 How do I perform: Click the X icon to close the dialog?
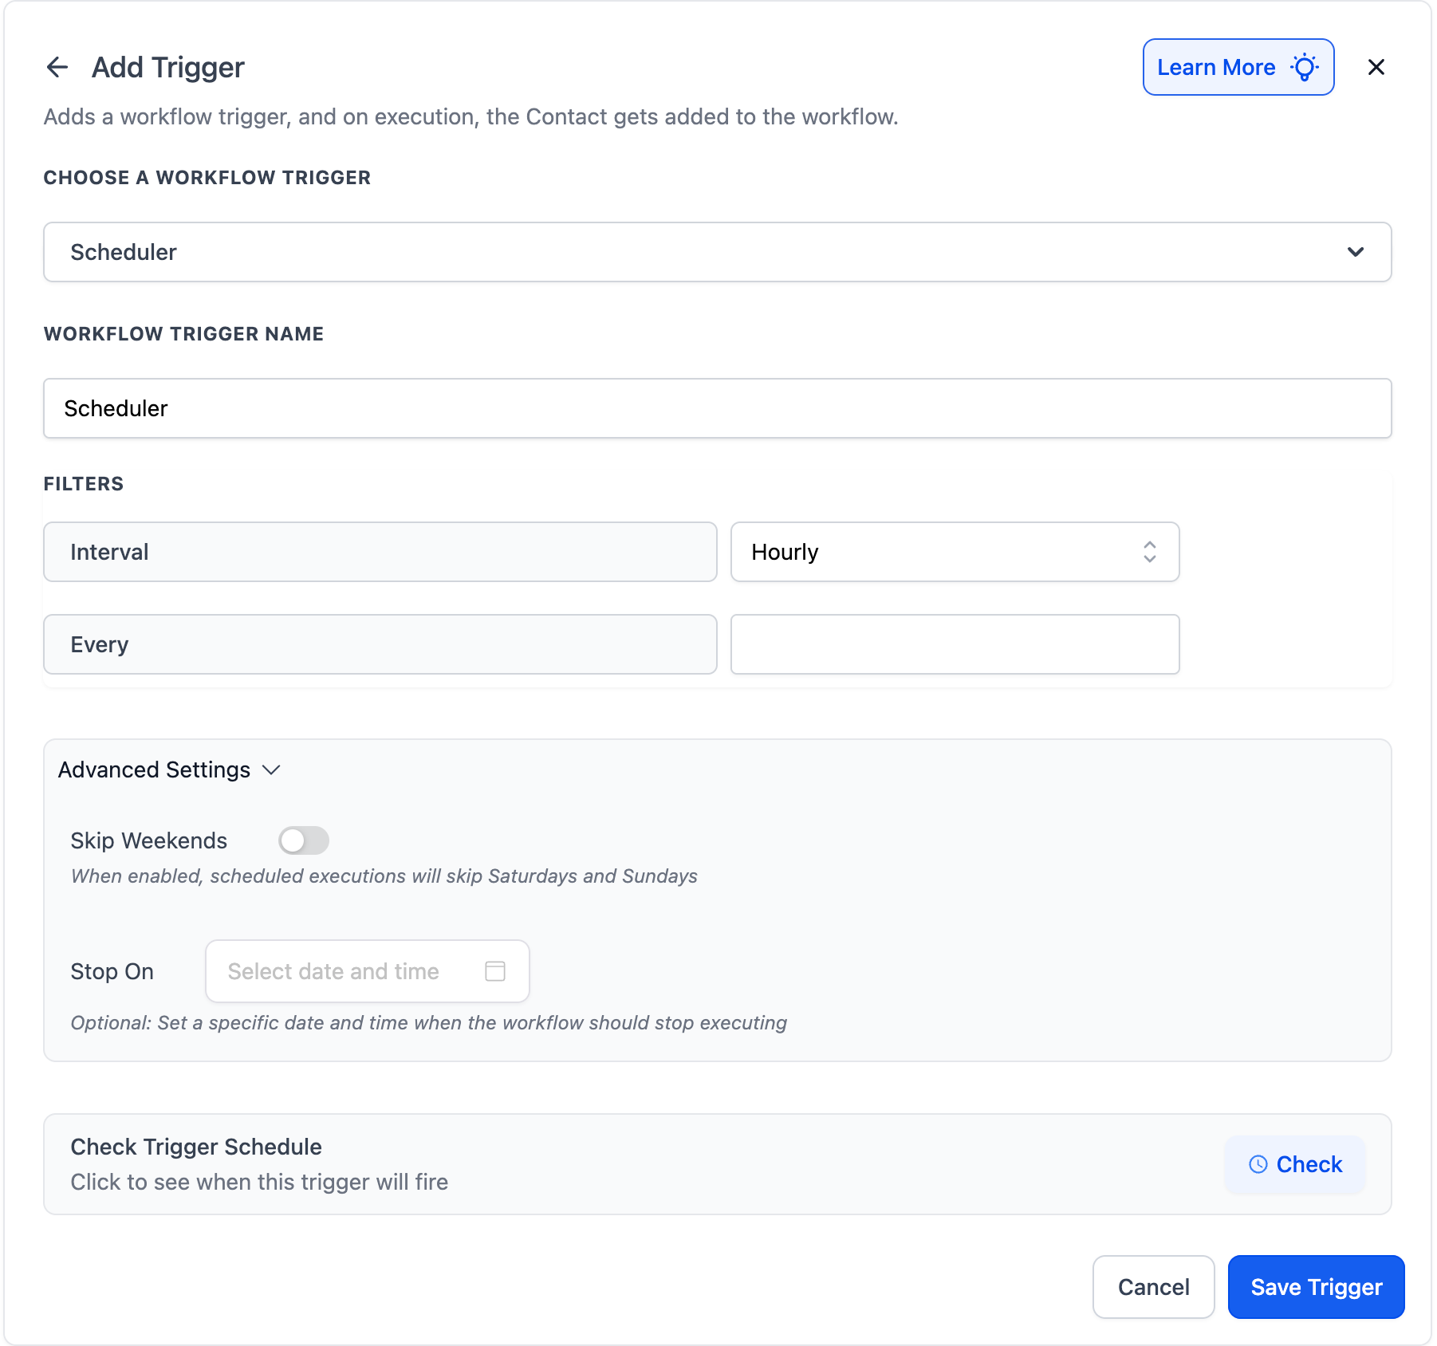tap(1376, 67)
